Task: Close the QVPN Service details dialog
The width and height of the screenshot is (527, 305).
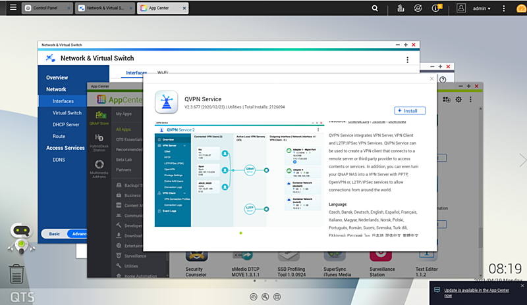Action: pos(431,79)
